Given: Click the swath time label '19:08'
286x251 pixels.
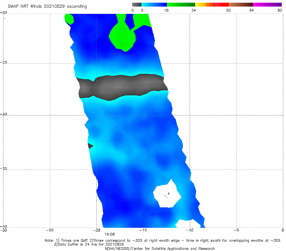Looking at the screenshot, I should [109, 234].
